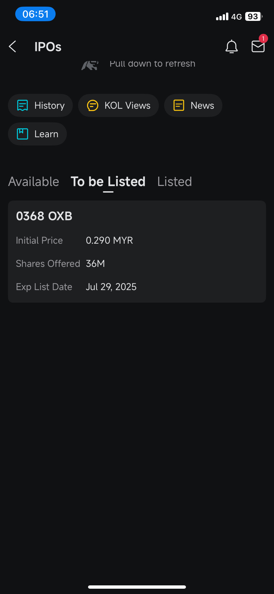The image size is (274, 594).
Task: Tap the blue 06:51 time pill
Action: click(x=35, y=14)
